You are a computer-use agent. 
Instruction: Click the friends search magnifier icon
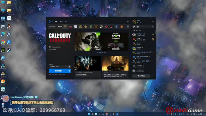153,27
